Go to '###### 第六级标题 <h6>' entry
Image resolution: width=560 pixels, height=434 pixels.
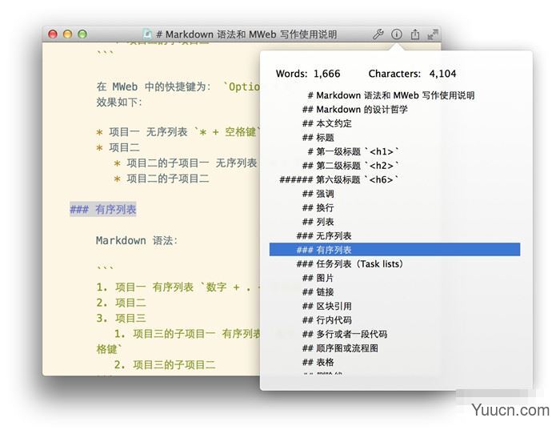(x=339, y=179)
